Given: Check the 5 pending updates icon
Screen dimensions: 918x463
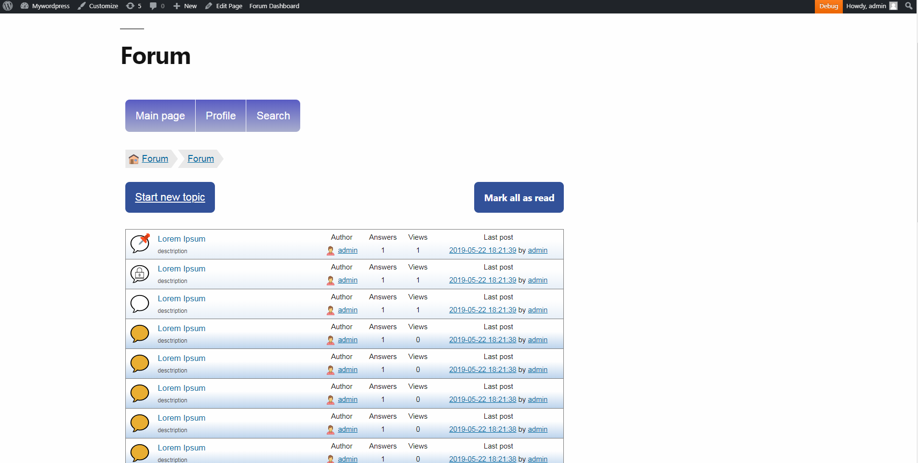Looking at the screenshot, I should (x=134, y=6).
